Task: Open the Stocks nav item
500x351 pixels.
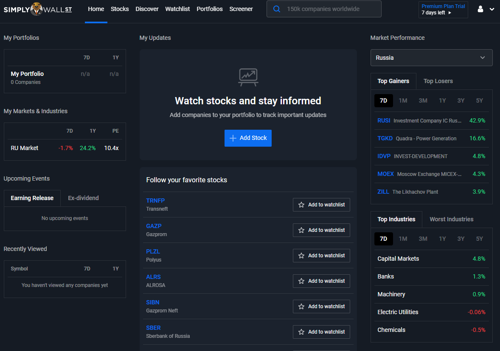Action: 120,9
